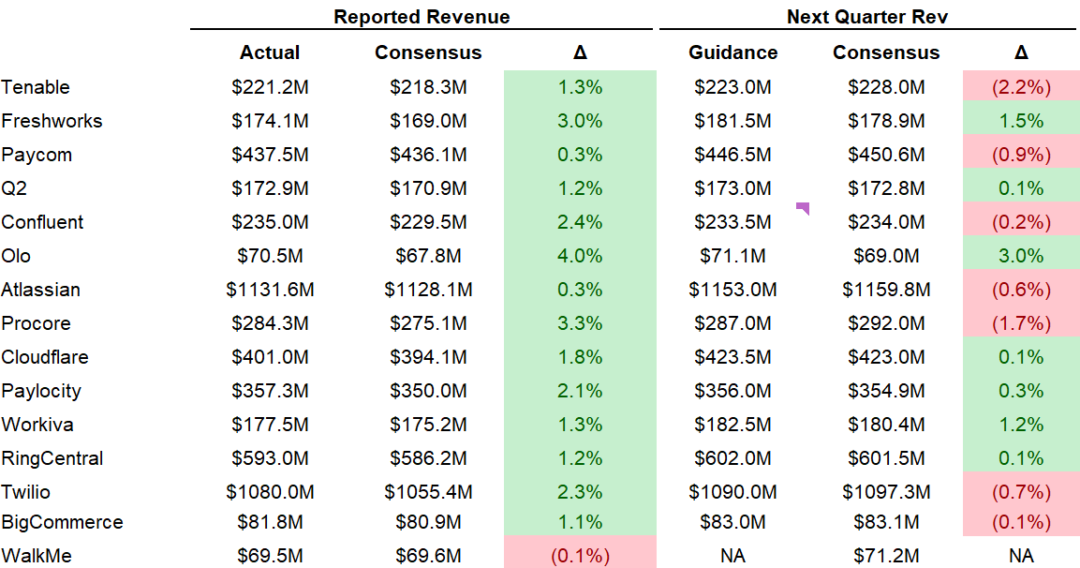1080x568 pixels.
Task: Click Twilio actual $1080.0M cell
Action: click(270, 493)
